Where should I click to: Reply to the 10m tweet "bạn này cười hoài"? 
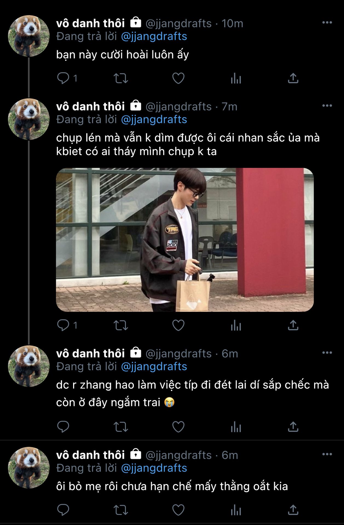click(x=63, y=78)
